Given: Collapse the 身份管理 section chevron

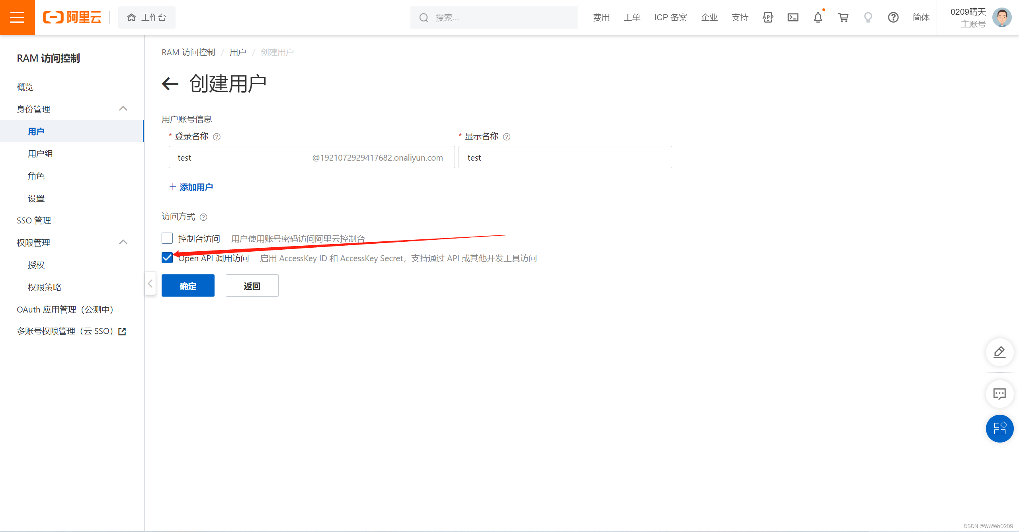Looking at the screenshot, I should point(123,109).
